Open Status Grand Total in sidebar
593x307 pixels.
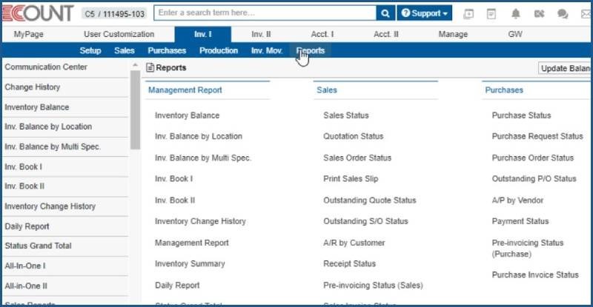(x=38, y=246)
